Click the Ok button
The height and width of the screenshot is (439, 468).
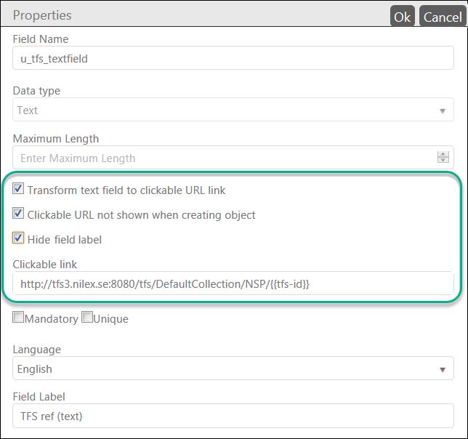click(403, 17)
